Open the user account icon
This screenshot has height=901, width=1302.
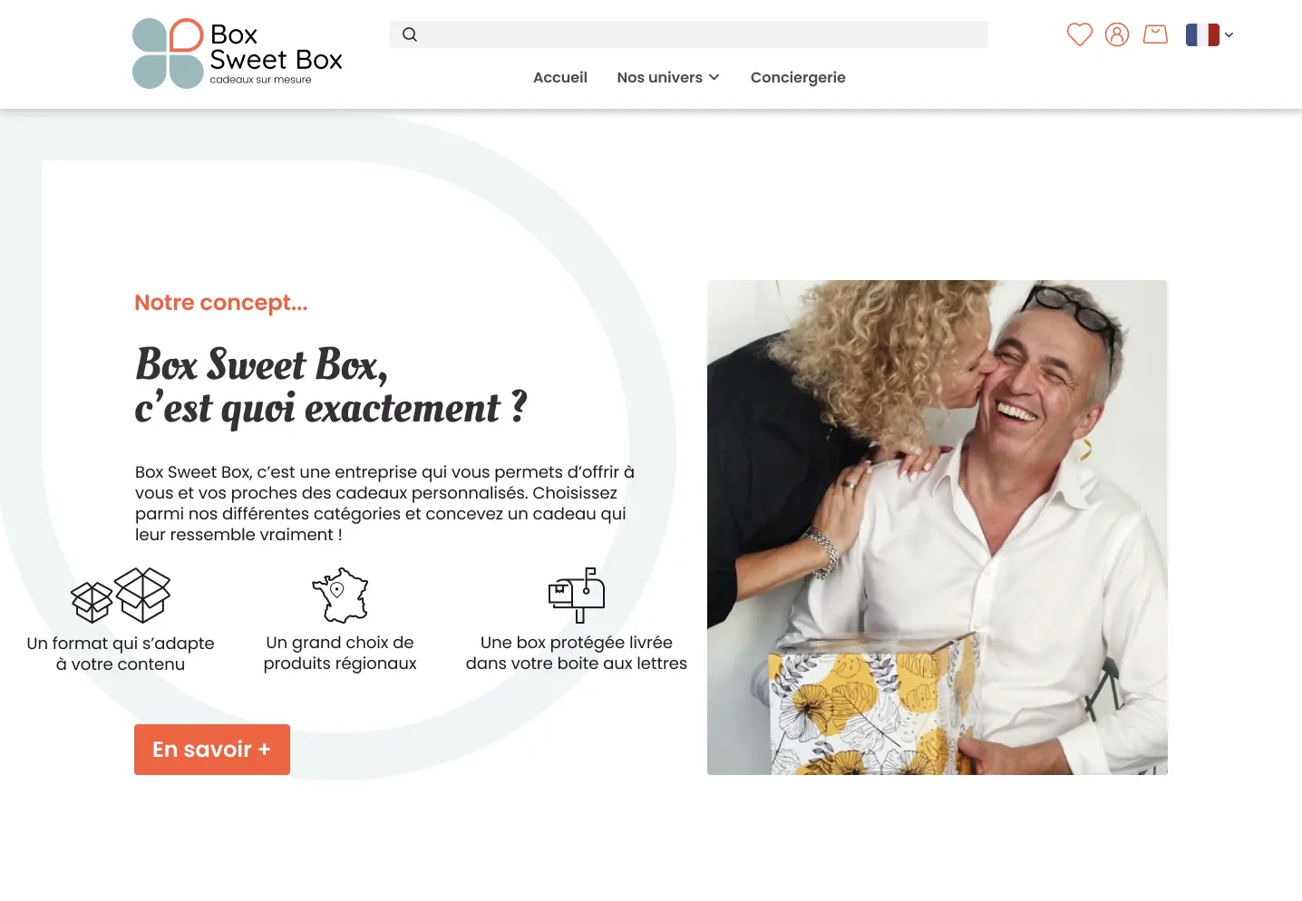coord(1117,34)
